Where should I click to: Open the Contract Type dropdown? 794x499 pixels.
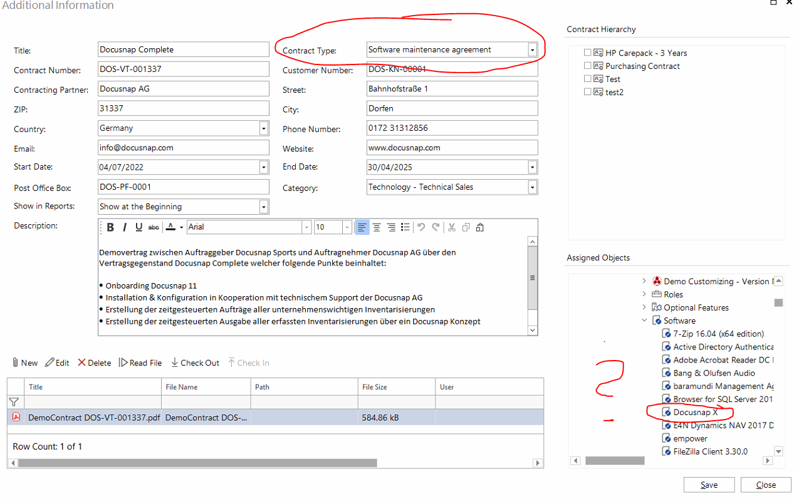click(532, 50)
